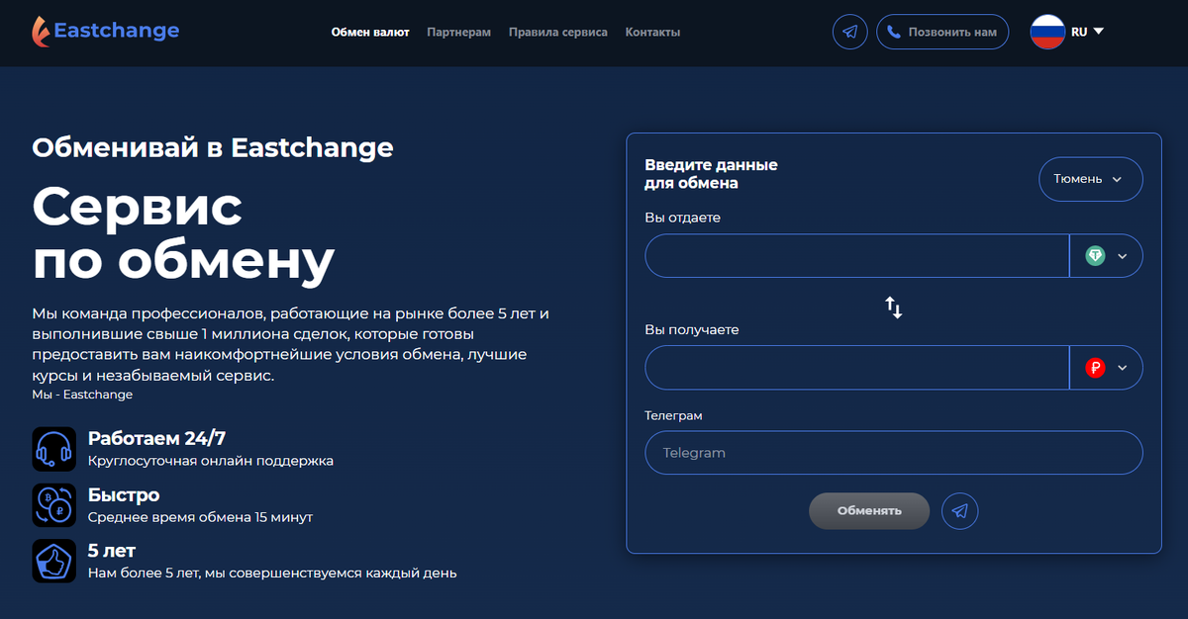Image resolution: width=1188 pixels, height=619 pixels.
Task: Click the Tether coin icon in give field
Action: [x=1095, y=256]
